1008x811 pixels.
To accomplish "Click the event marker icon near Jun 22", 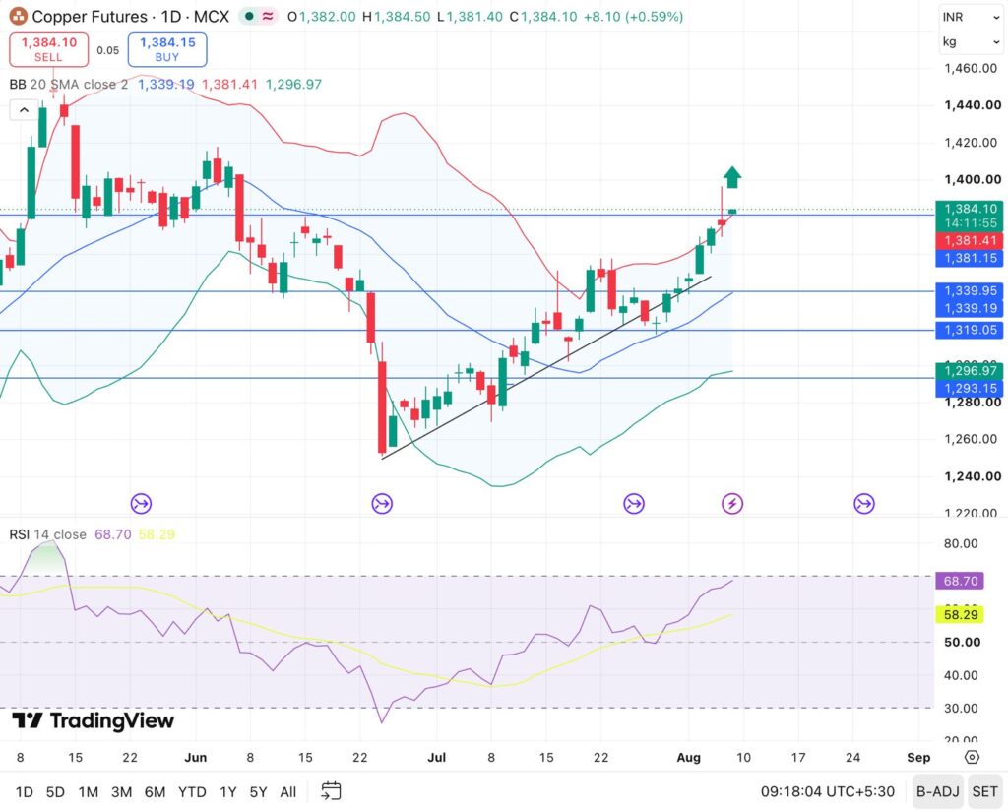I will pyautogui.click(x=382, y=504).
